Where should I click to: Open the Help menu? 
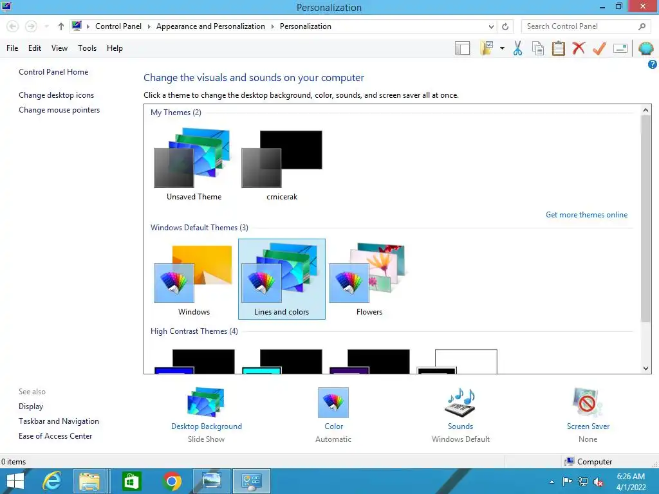coord(115,48)
